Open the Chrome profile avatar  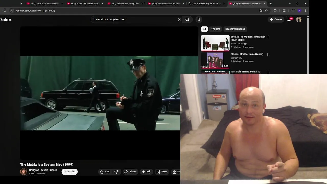click(x=299, y=11)
